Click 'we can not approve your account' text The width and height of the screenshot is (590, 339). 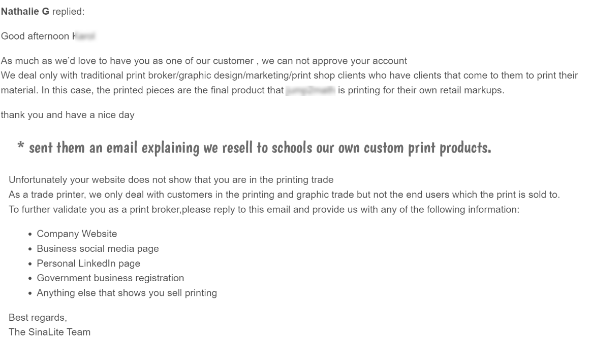pos(334,61)
